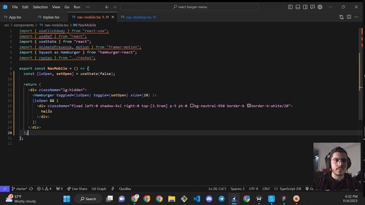Switch to the nav-desktop.tsx tab
Image resolution: width=365 pixels, height=205 pixels.
(x=139, y=17)
